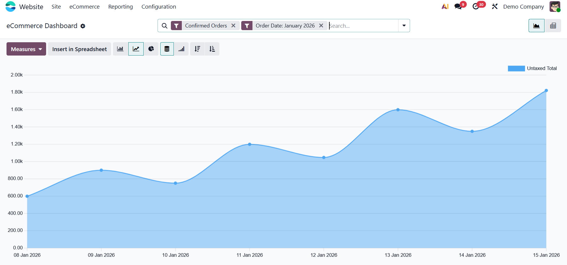The height and width of the screenshot is (265, 567).
Task: Open the eCommerce menu
Action: (85, 6)
